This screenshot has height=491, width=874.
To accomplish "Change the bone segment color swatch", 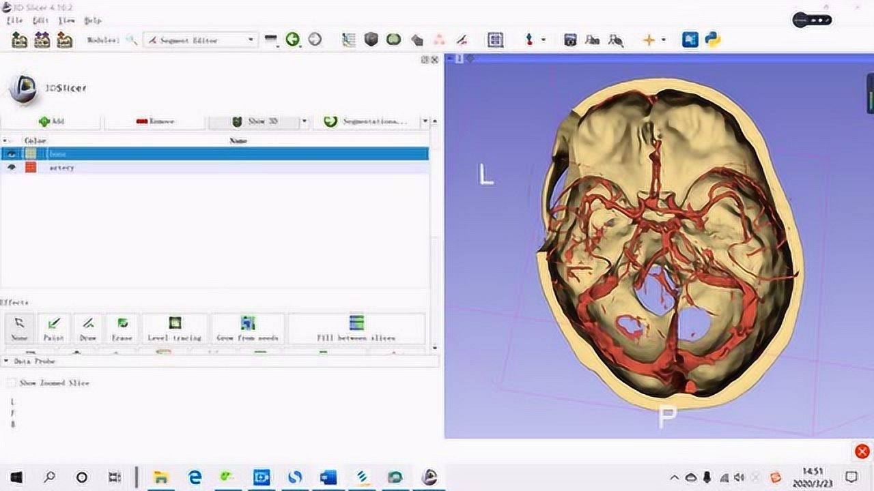I will pos(31,153).
